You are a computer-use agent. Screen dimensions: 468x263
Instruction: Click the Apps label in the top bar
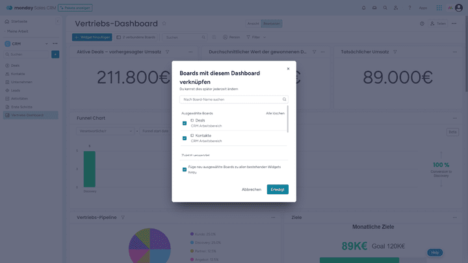422,8
